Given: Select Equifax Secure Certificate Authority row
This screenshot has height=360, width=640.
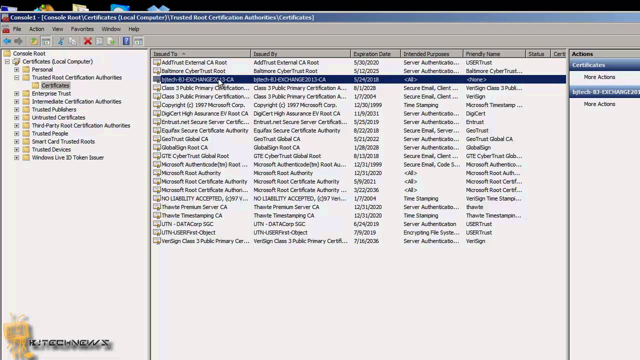Looking at the screenshot, I should [x=359, y=130].
